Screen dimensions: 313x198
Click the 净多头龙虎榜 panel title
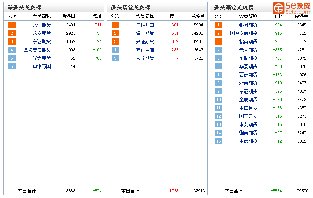[25, 8]
